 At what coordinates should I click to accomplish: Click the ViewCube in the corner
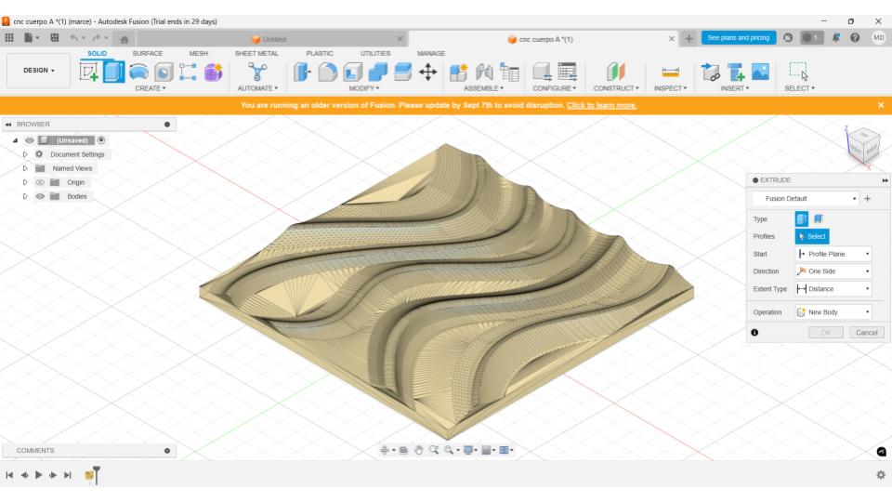(x=864, y=146)
